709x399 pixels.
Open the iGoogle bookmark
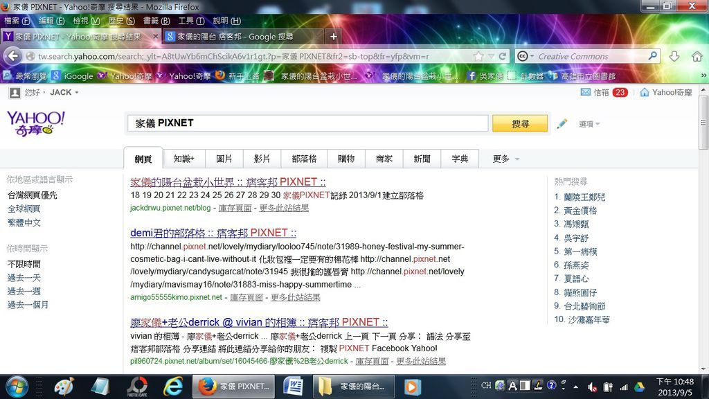point(72,76)
